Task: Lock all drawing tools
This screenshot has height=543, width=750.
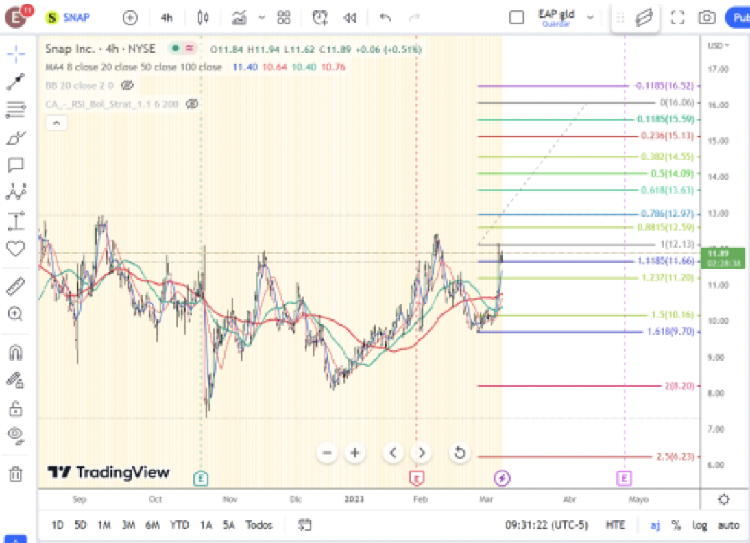Action: click(x=16, y=409)
